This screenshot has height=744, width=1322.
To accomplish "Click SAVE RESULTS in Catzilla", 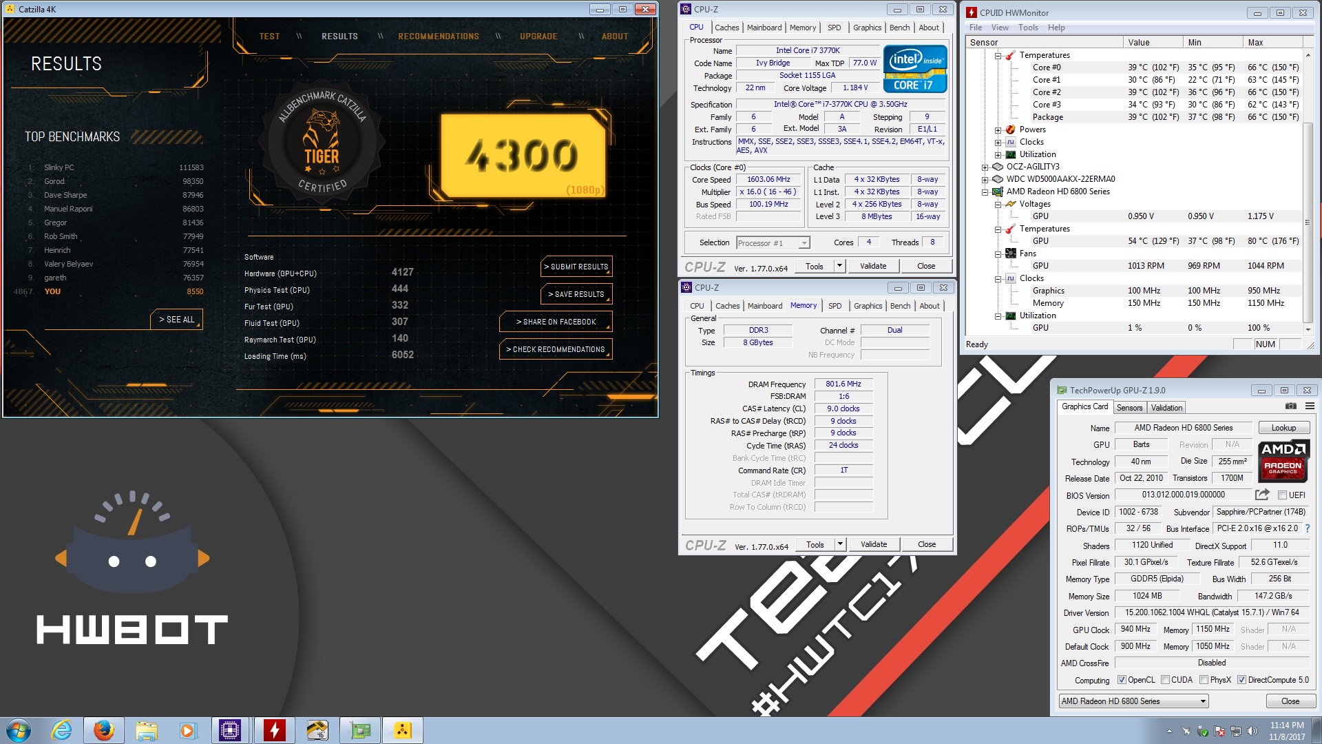I will [x=576, y=294].
